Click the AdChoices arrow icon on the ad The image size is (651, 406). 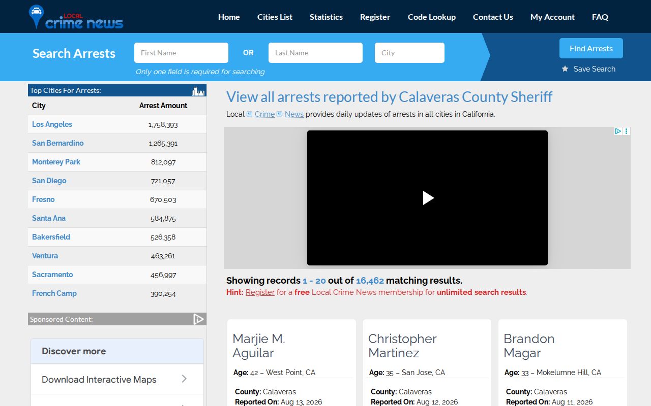pyautogui.click(x=618, y=131)
